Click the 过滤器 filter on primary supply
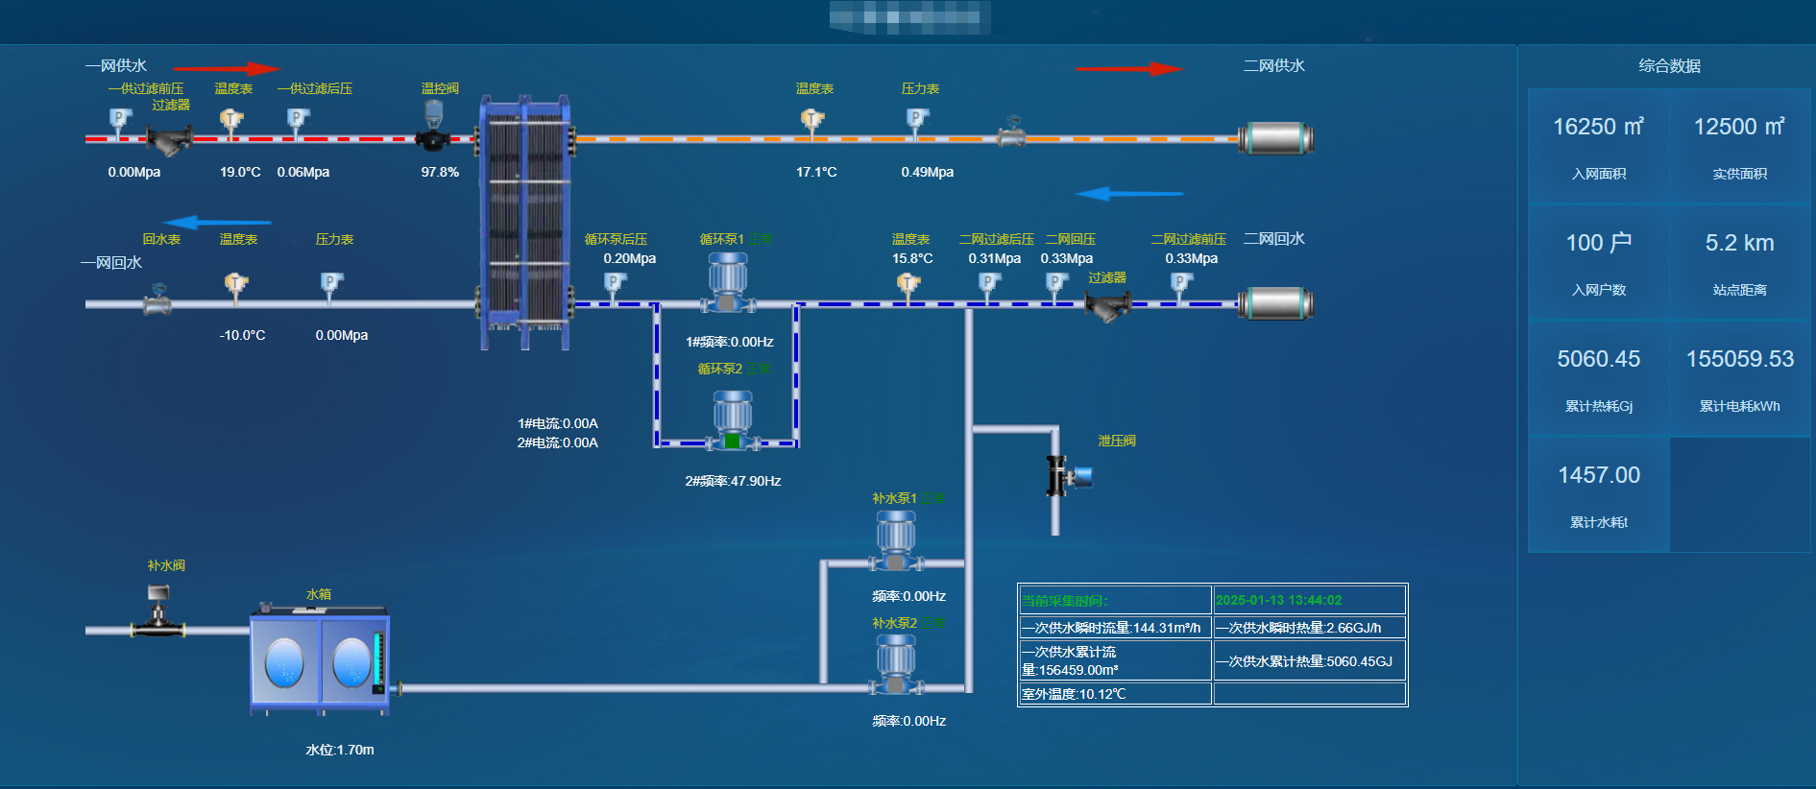 pyautogui.click(x=169, y=140)
